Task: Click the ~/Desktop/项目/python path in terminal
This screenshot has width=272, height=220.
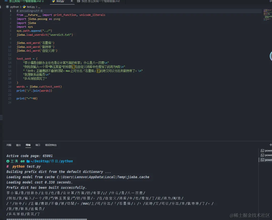Action: [52, 161]
